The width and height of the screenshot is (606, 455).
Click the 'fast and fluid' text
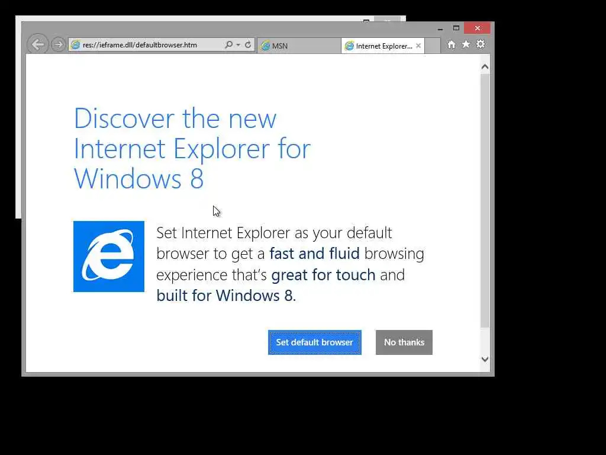point(315,254)
